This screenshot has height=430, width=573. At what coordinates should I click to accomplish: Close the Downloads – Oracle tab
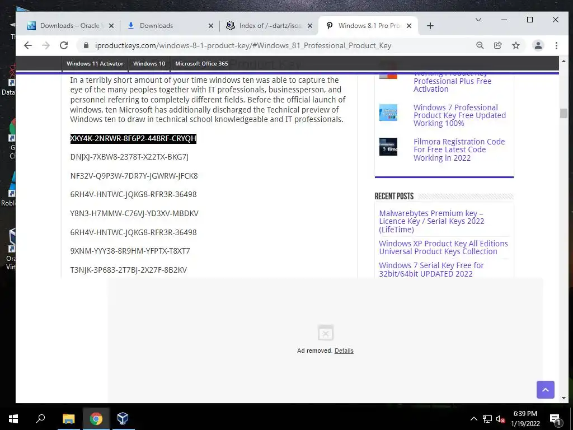tap(111, 26)
